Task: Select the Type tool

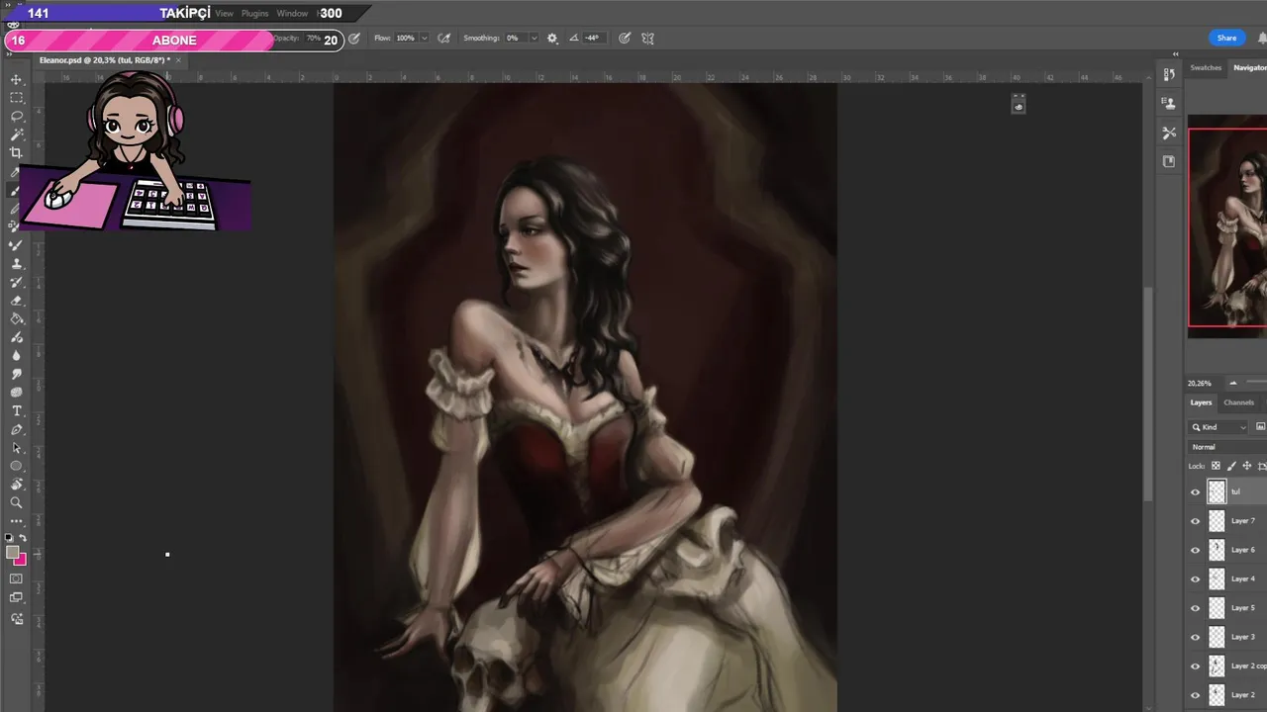Action: 16,410
